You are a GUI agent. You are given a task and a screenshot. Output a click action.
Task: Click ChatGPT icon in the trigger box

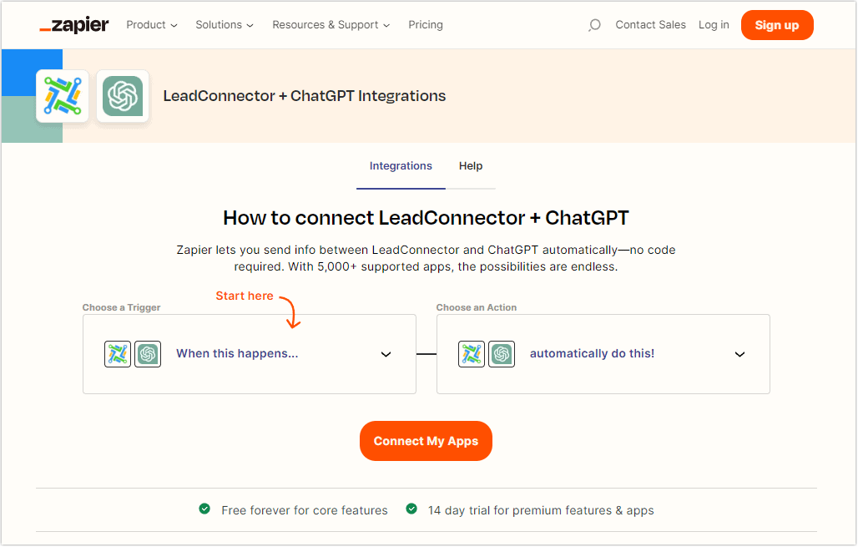148,354
